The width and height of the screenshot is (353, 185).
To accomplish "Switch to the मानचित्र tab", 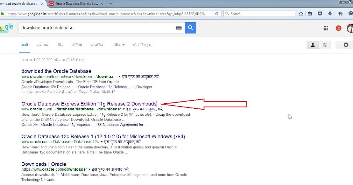I will 96,45.
